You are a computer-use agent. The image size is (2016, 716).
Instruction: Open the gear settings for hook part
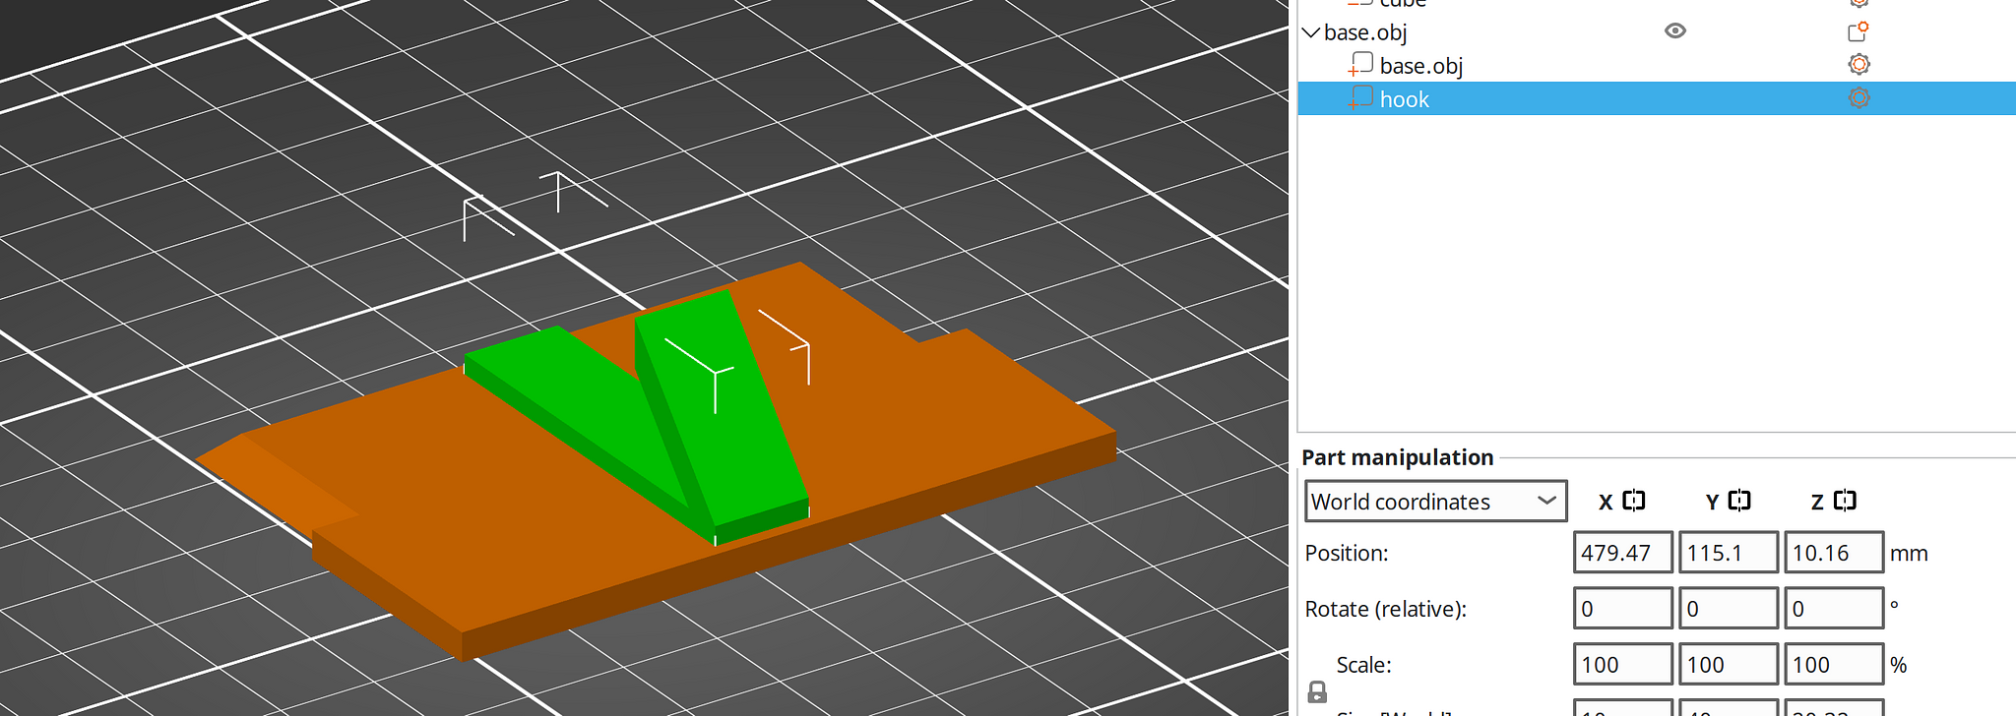click(1858, 98)
